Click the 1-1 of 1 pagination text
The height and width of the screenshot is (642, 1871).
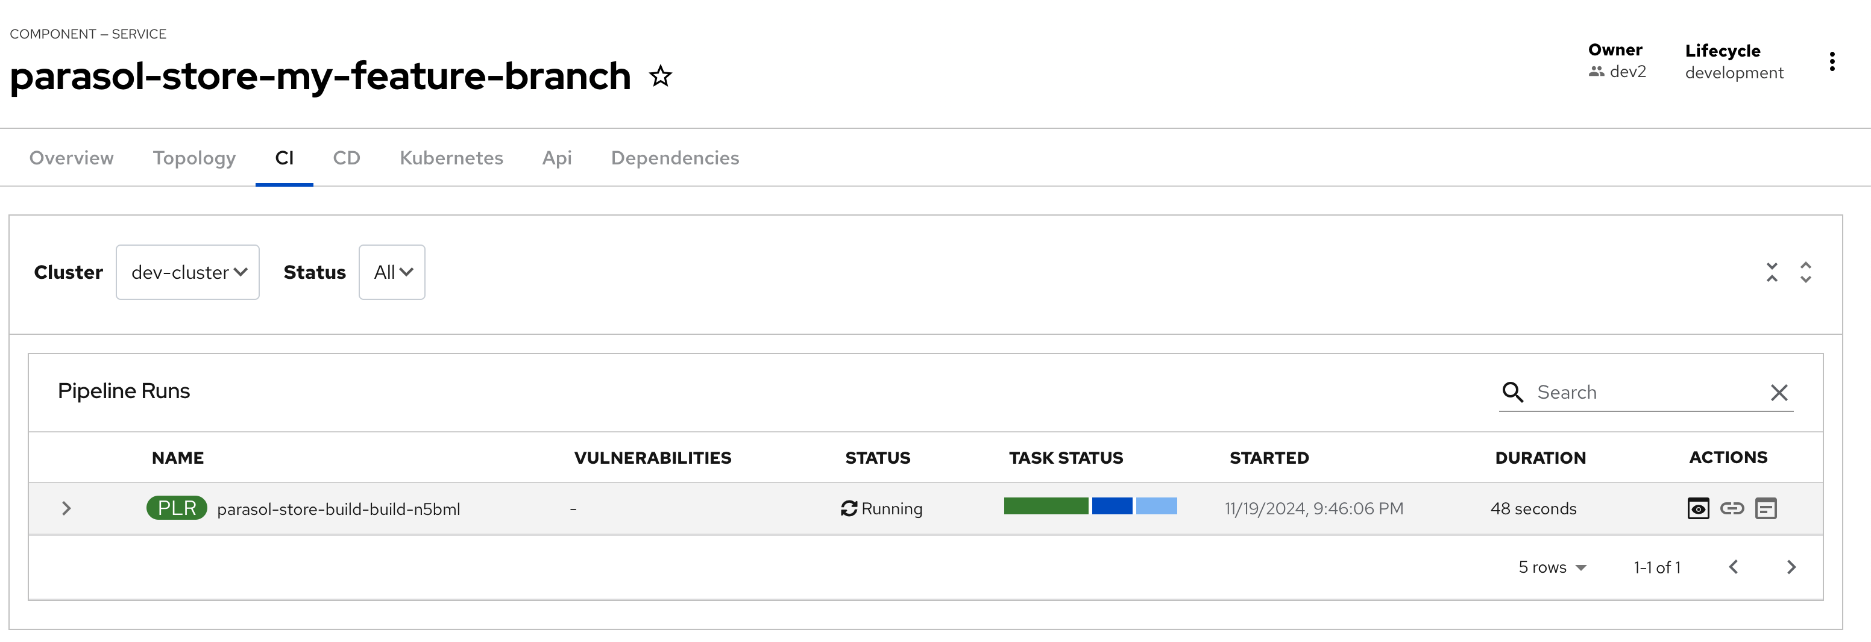1657,567
